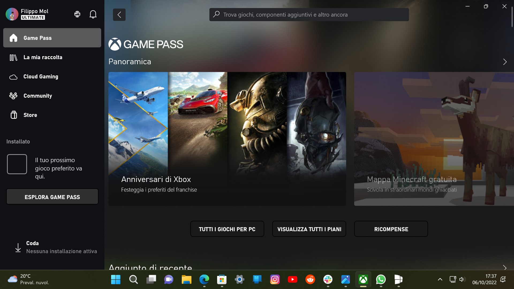Click the download arrow queue icon

pyautogui.click(x=18, y=248)
